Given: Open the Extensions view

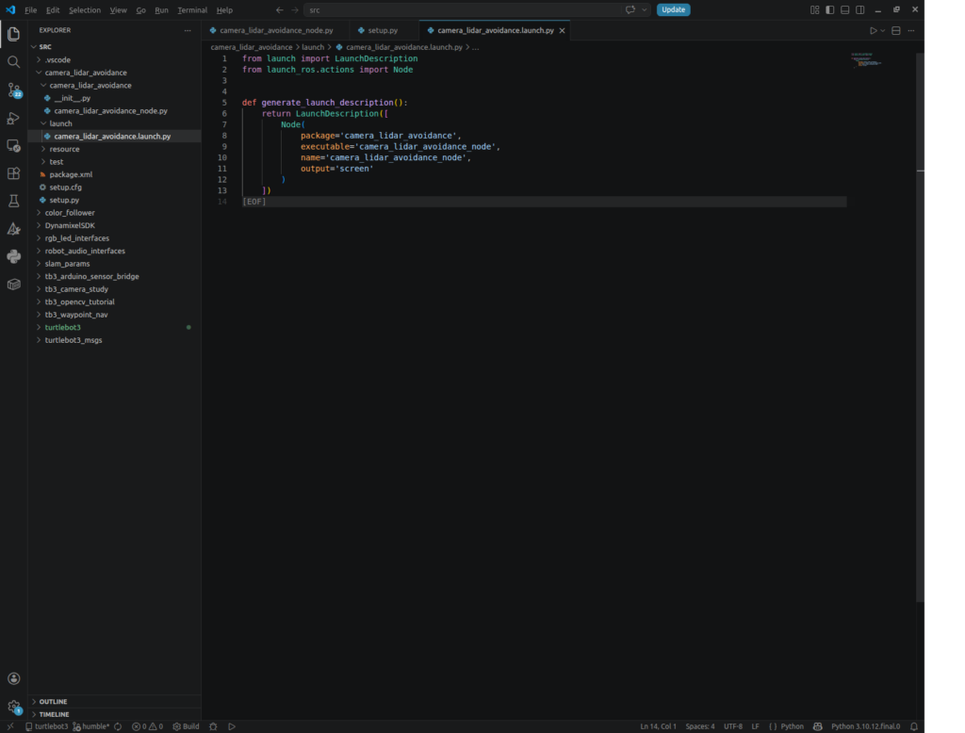Looking at the screenshot, I should click(x=13, y=173).
